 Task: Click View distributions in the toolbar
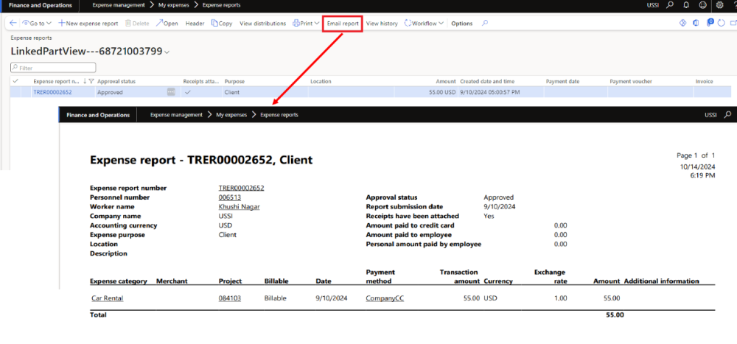tap(263, 24)
